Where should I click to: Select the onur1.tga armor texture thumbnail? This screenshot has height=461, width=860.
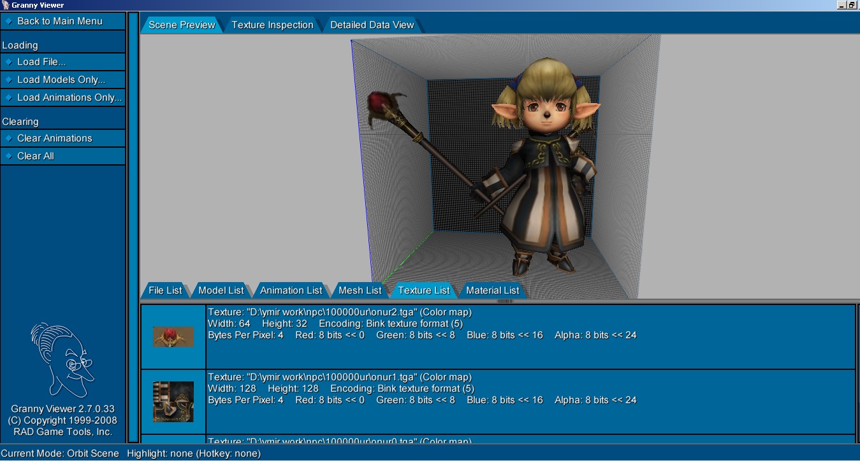[173, 402]
